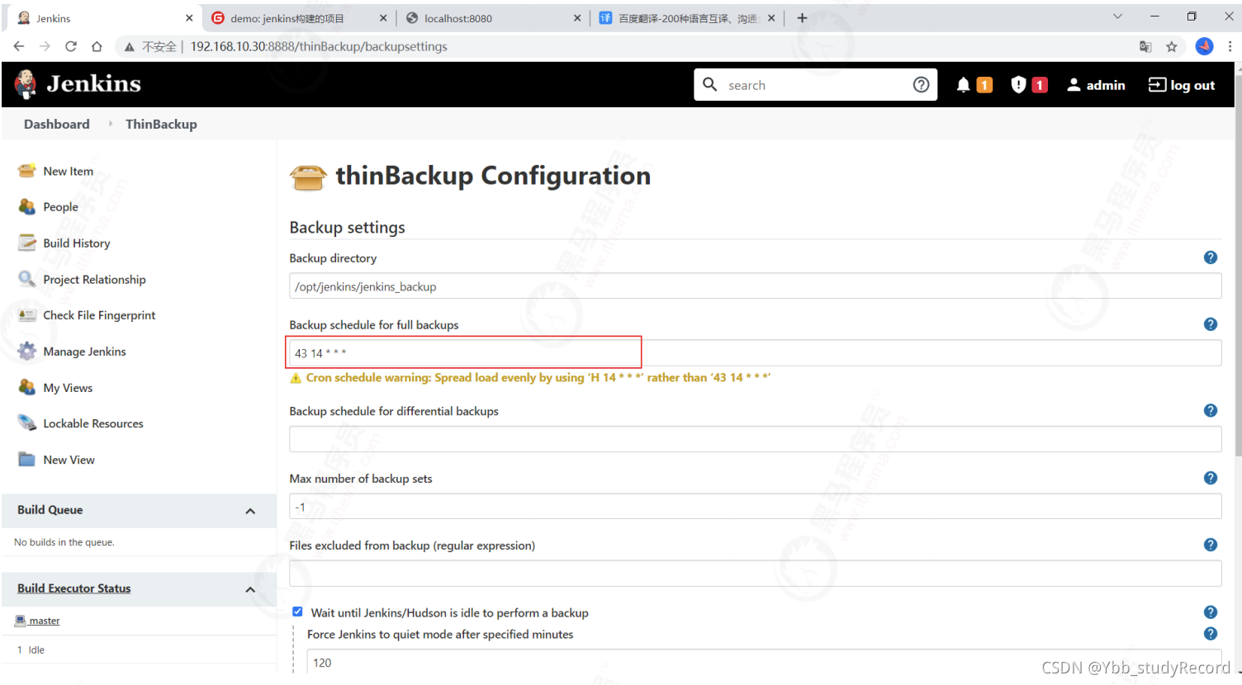The image size is (1242, 685).
Task: Edit Max number of backup sets field
Action: tap(755, 507)
